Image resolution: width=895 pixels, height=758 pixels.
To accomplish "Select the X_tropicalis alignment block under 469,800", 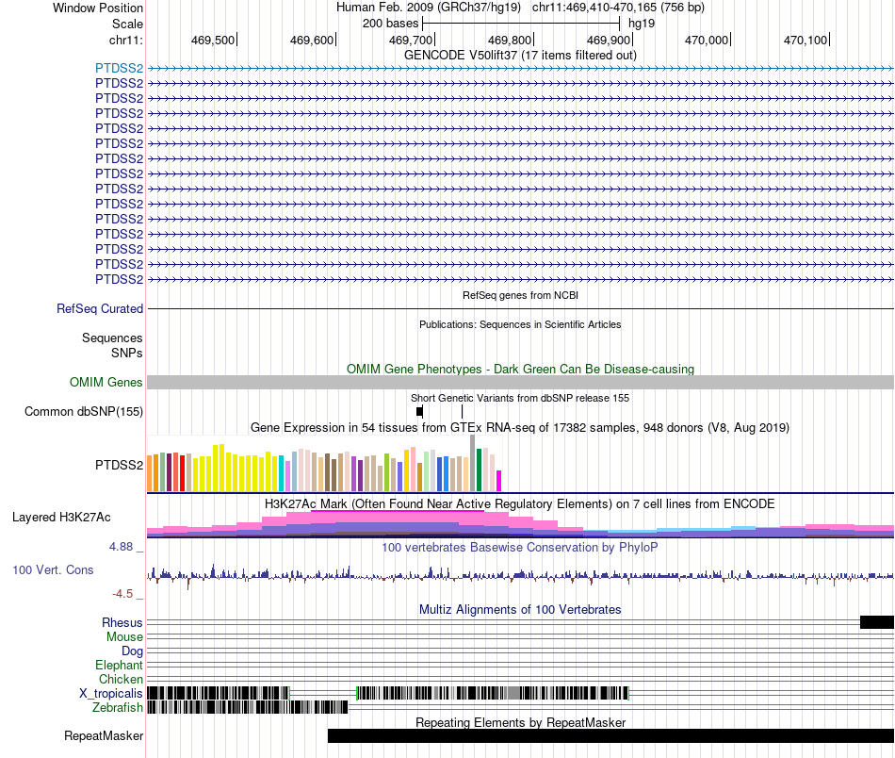I will [493, 694].
